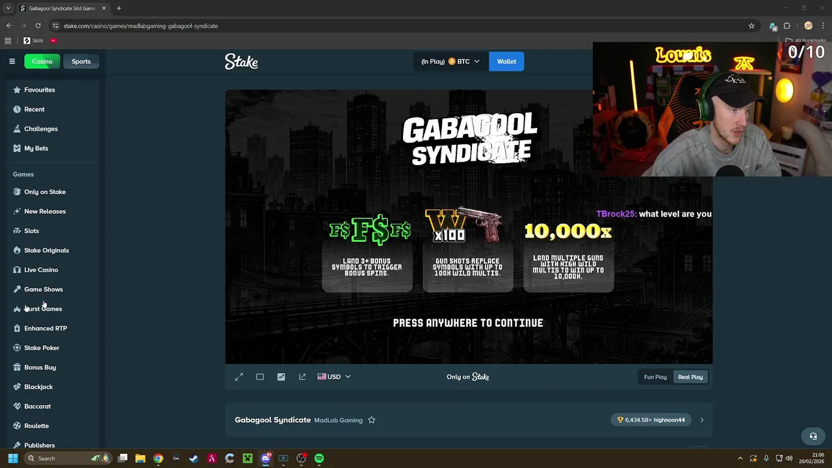Select Real Play mode

(x=690, y=377)
